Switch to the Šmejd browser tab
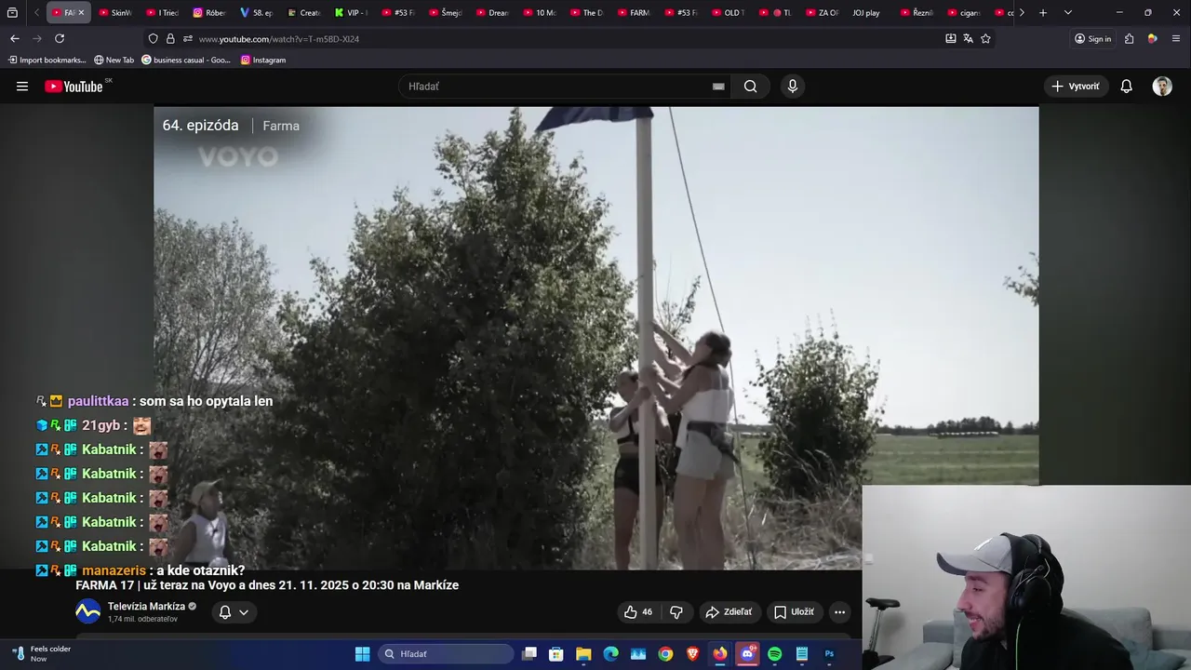The width and height of the screenshot is (1191, 670). (x=446, y=13)
